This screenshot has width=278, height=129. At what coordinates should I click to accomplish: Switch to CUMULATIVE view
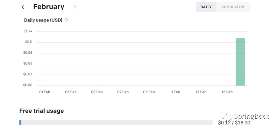click(233, 7)
